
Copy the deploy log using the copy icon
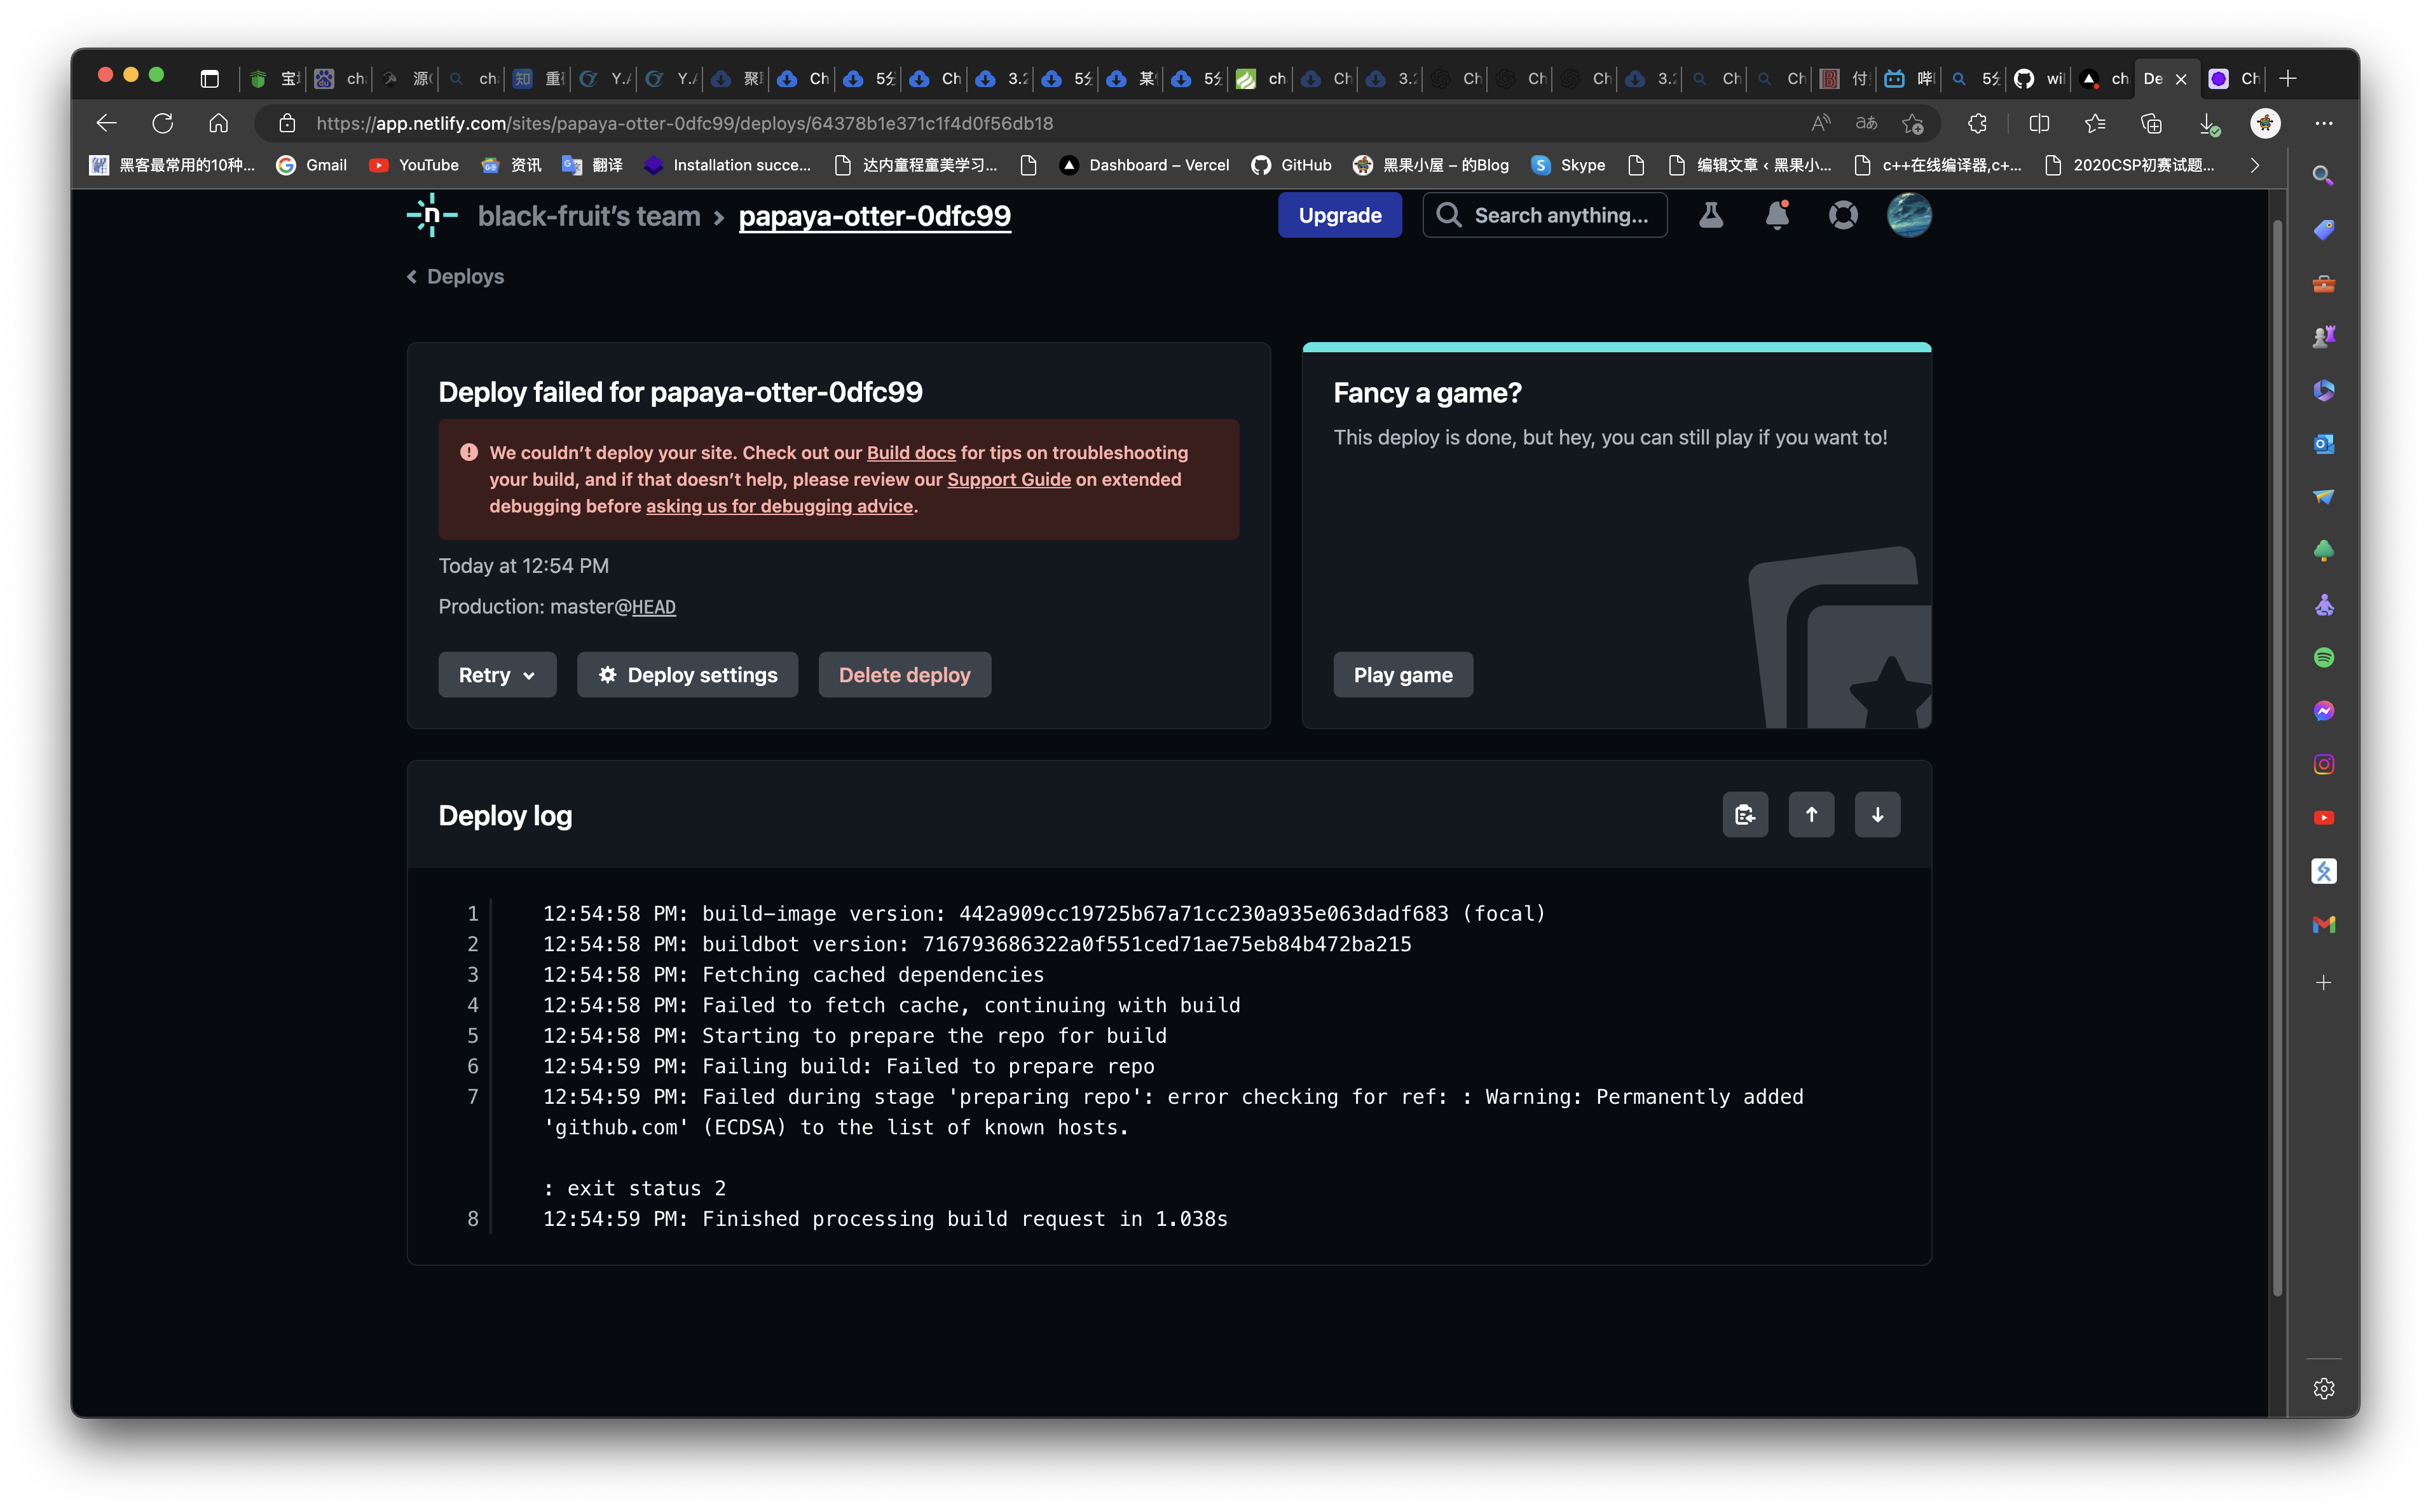(x=1745, y=814)
